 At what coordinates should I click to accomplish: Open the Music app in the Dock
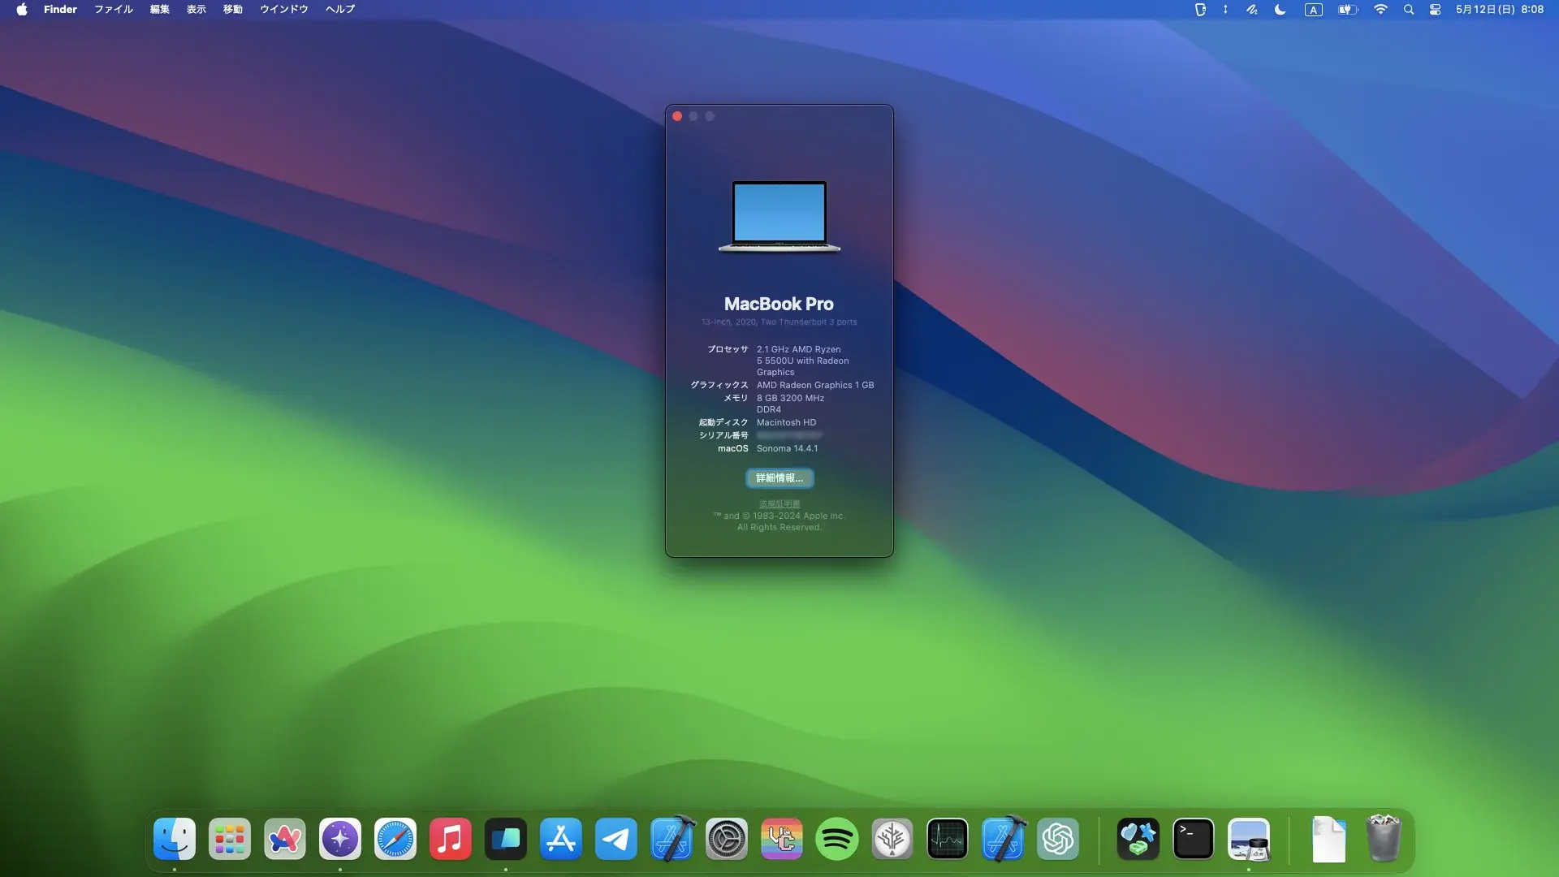(x=451, y=839)
